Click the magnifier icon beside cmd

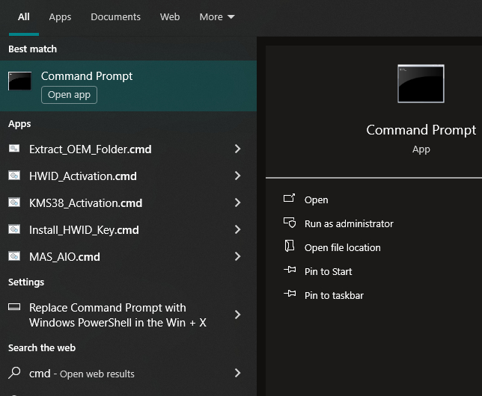pyautogui.click(x=14, y=373)
